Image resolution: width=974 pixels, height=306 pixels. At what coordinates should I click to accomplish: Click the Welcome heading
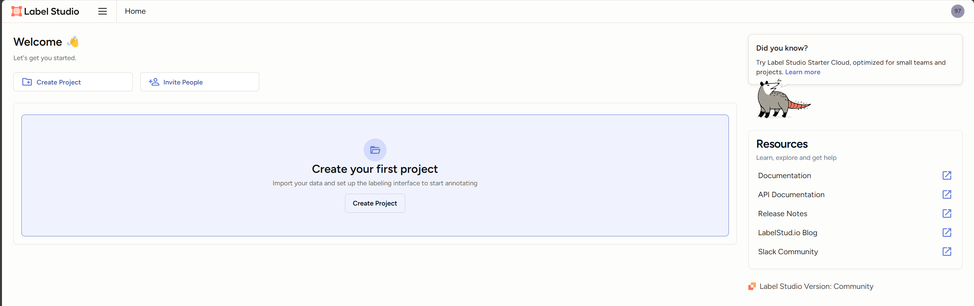[x=38, y=42]
